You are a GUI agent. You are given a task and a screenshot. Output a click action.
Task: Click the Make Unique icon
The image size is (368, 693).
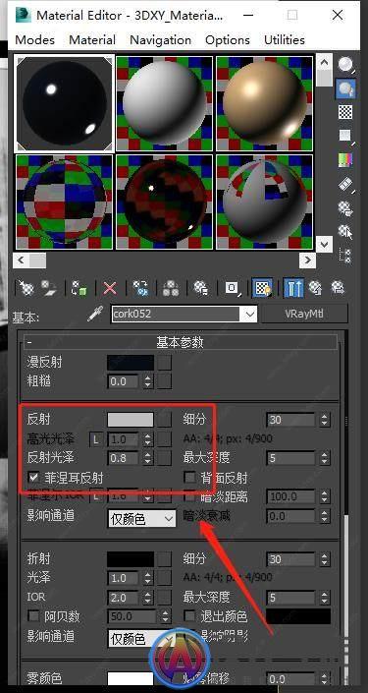point(171,289)
